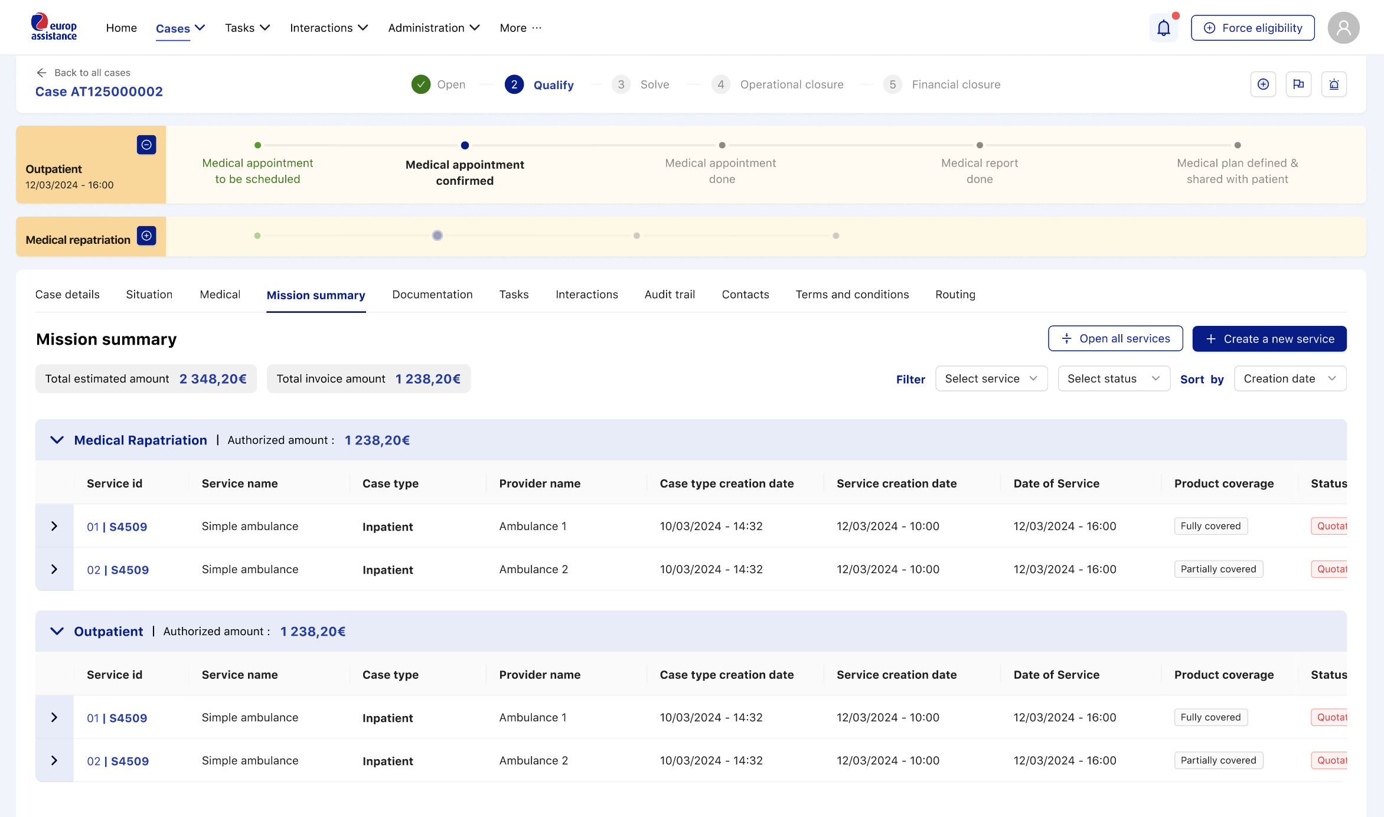Screen dimensions: 1384x817
Task: Expand row 02 | S4509 under Outpatient
Action: pos(54,760)
